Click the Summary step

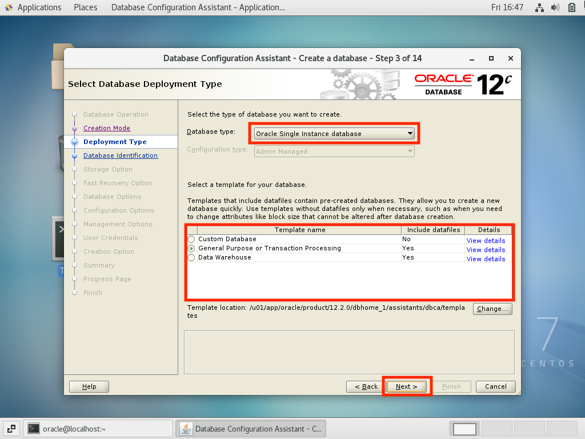pos(99,265)
